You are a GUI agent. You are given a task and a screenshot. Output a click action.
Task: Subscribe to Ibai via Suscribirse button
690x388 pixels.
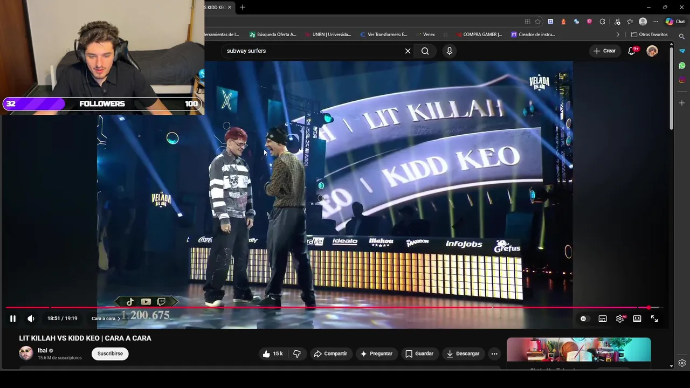[x=110, y=354]
